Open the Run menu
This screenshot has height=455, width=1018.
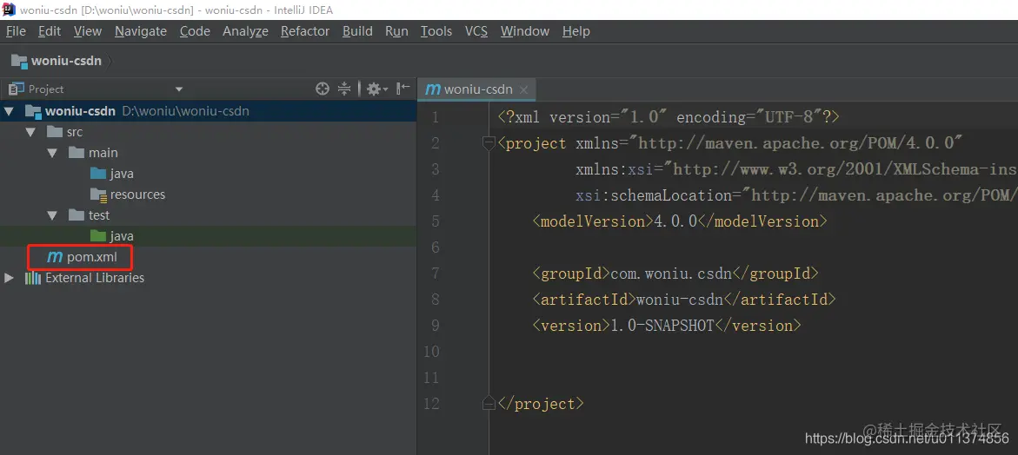pyautogui.click(x=396, y=31)
